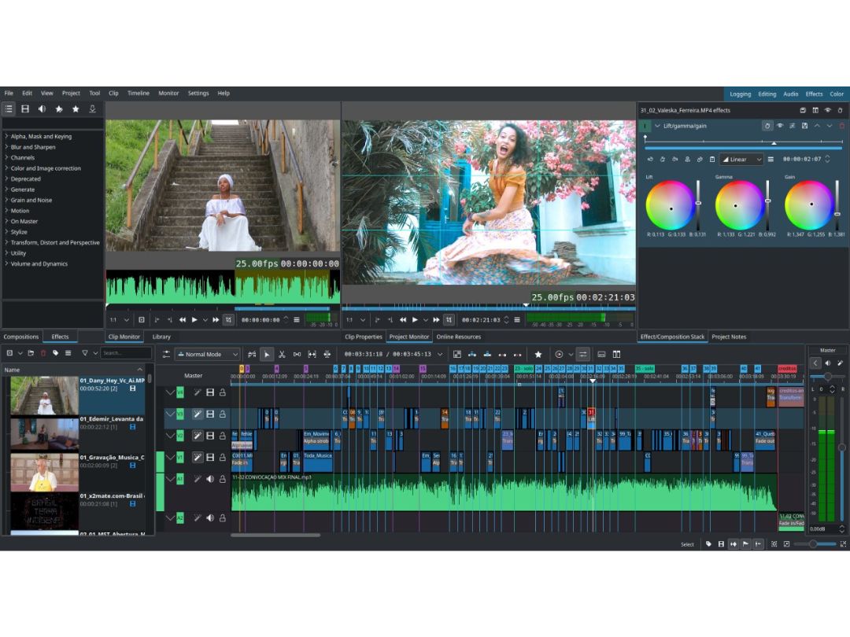Open the Online Resources tab
This screenshot has width=850, height=637.
pyautogui.click(x=459, y=337)
